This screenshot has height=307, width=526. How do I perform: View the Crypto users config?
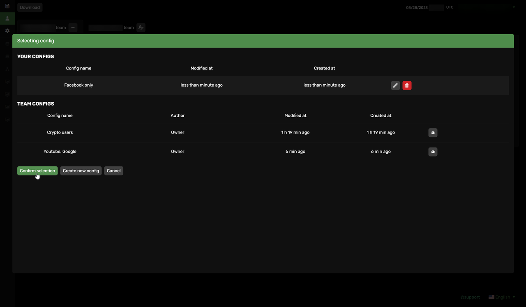[433, 133]
